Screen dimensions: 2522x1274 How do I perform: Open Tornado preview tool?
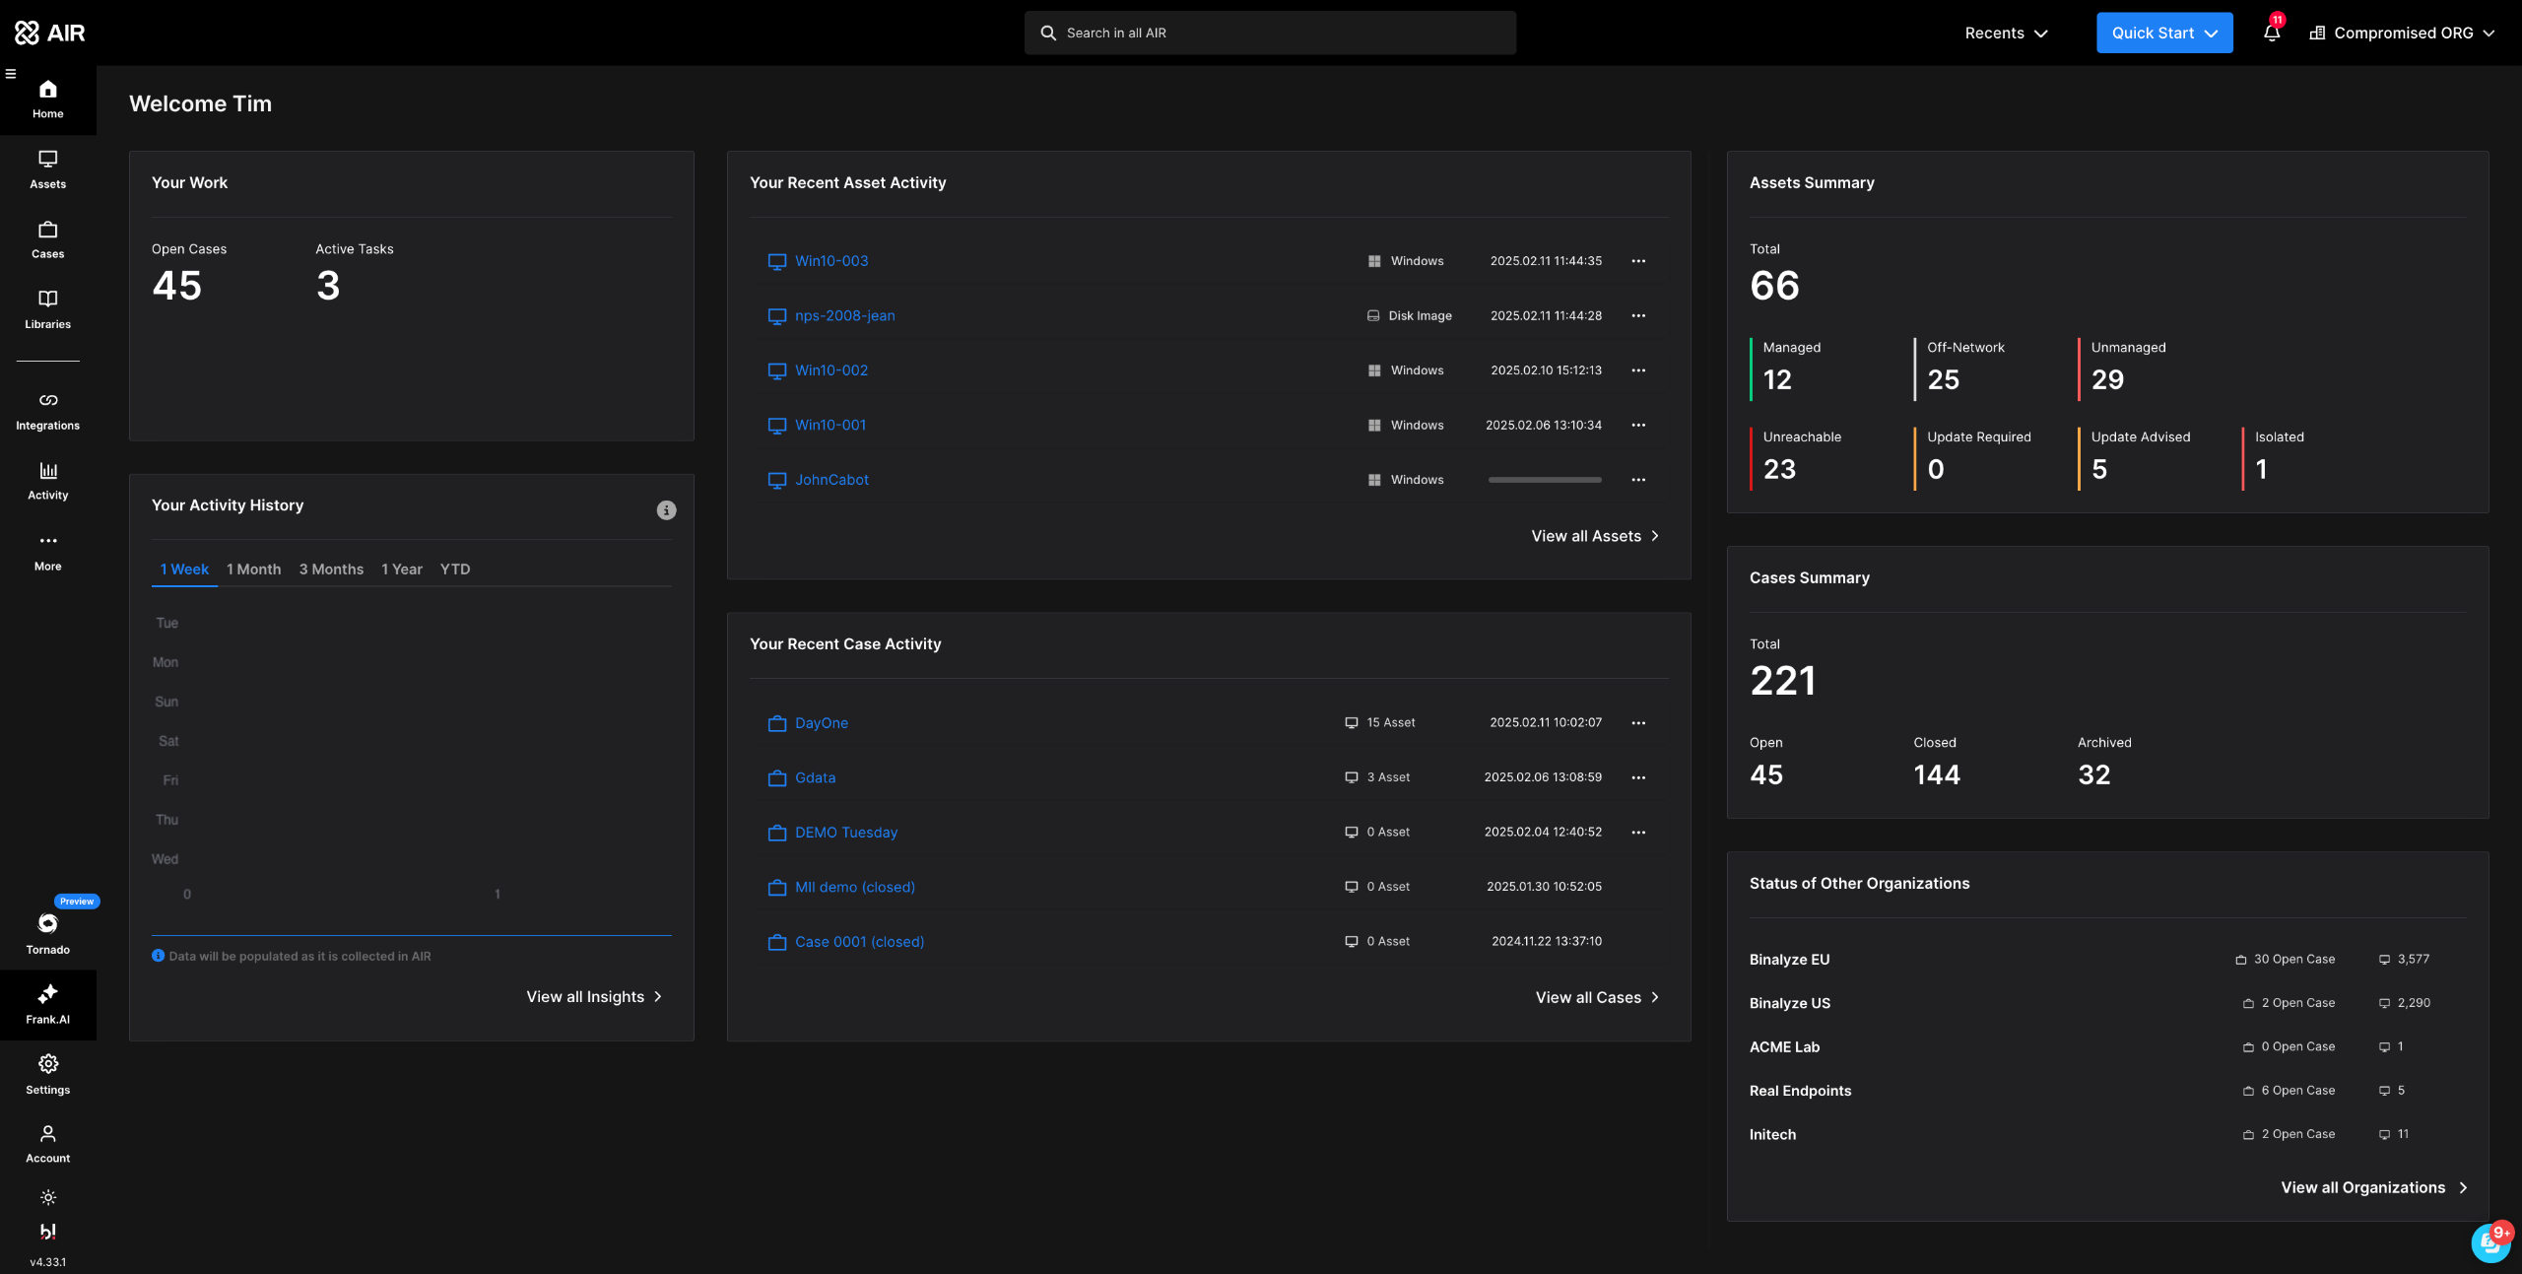[x=47, y=932]
